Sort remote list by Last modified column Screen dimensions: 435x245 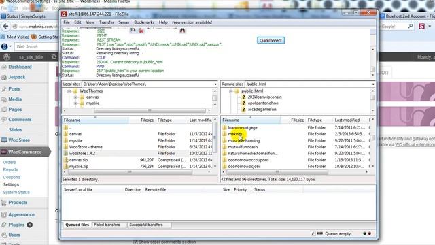(x=347, y=120)
